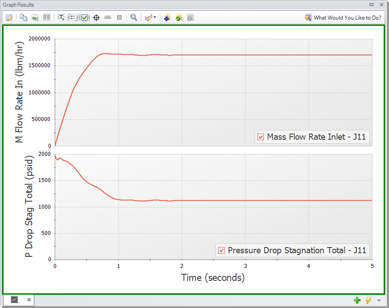The image size is (389, 308).
Task: Toggle the green checkmark option on the toolbar
Action: click(85, 17)
